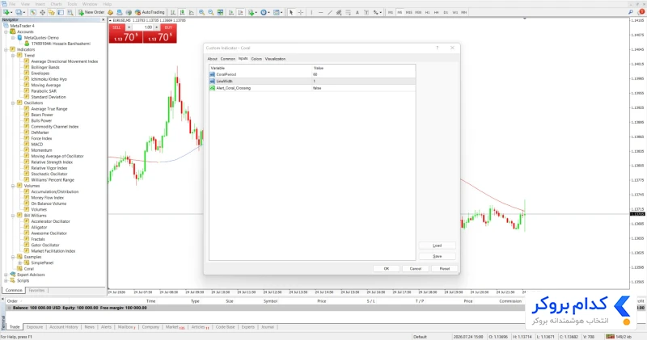Collapse the Bill Williams folder in Navigator
Viewport: 647px width, 340px height.
click(13, 215)
